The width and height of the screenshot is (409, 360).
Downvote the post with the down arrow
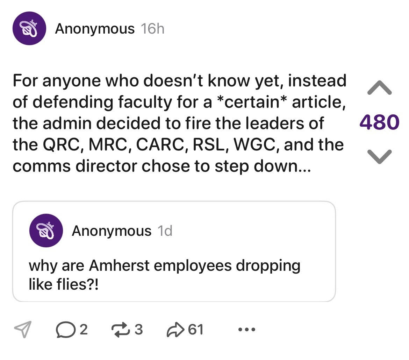click(x=379, y=156)
